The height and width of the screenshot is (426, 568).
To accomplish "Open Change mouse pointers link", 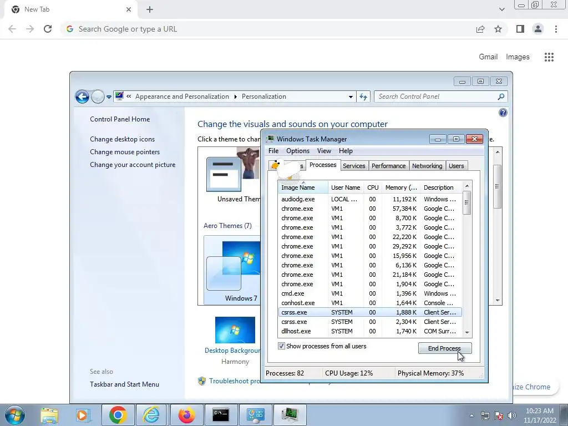I will point(125,152).
